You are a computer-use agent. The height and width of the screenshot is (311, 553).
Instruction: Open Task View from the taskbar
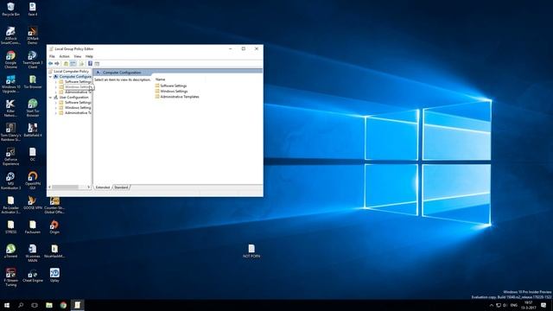coord(35,305)
